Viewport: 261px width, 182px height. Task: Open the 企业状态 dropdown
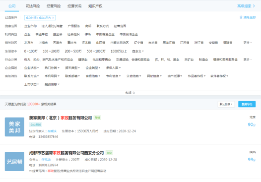click(x=31, y=68)
